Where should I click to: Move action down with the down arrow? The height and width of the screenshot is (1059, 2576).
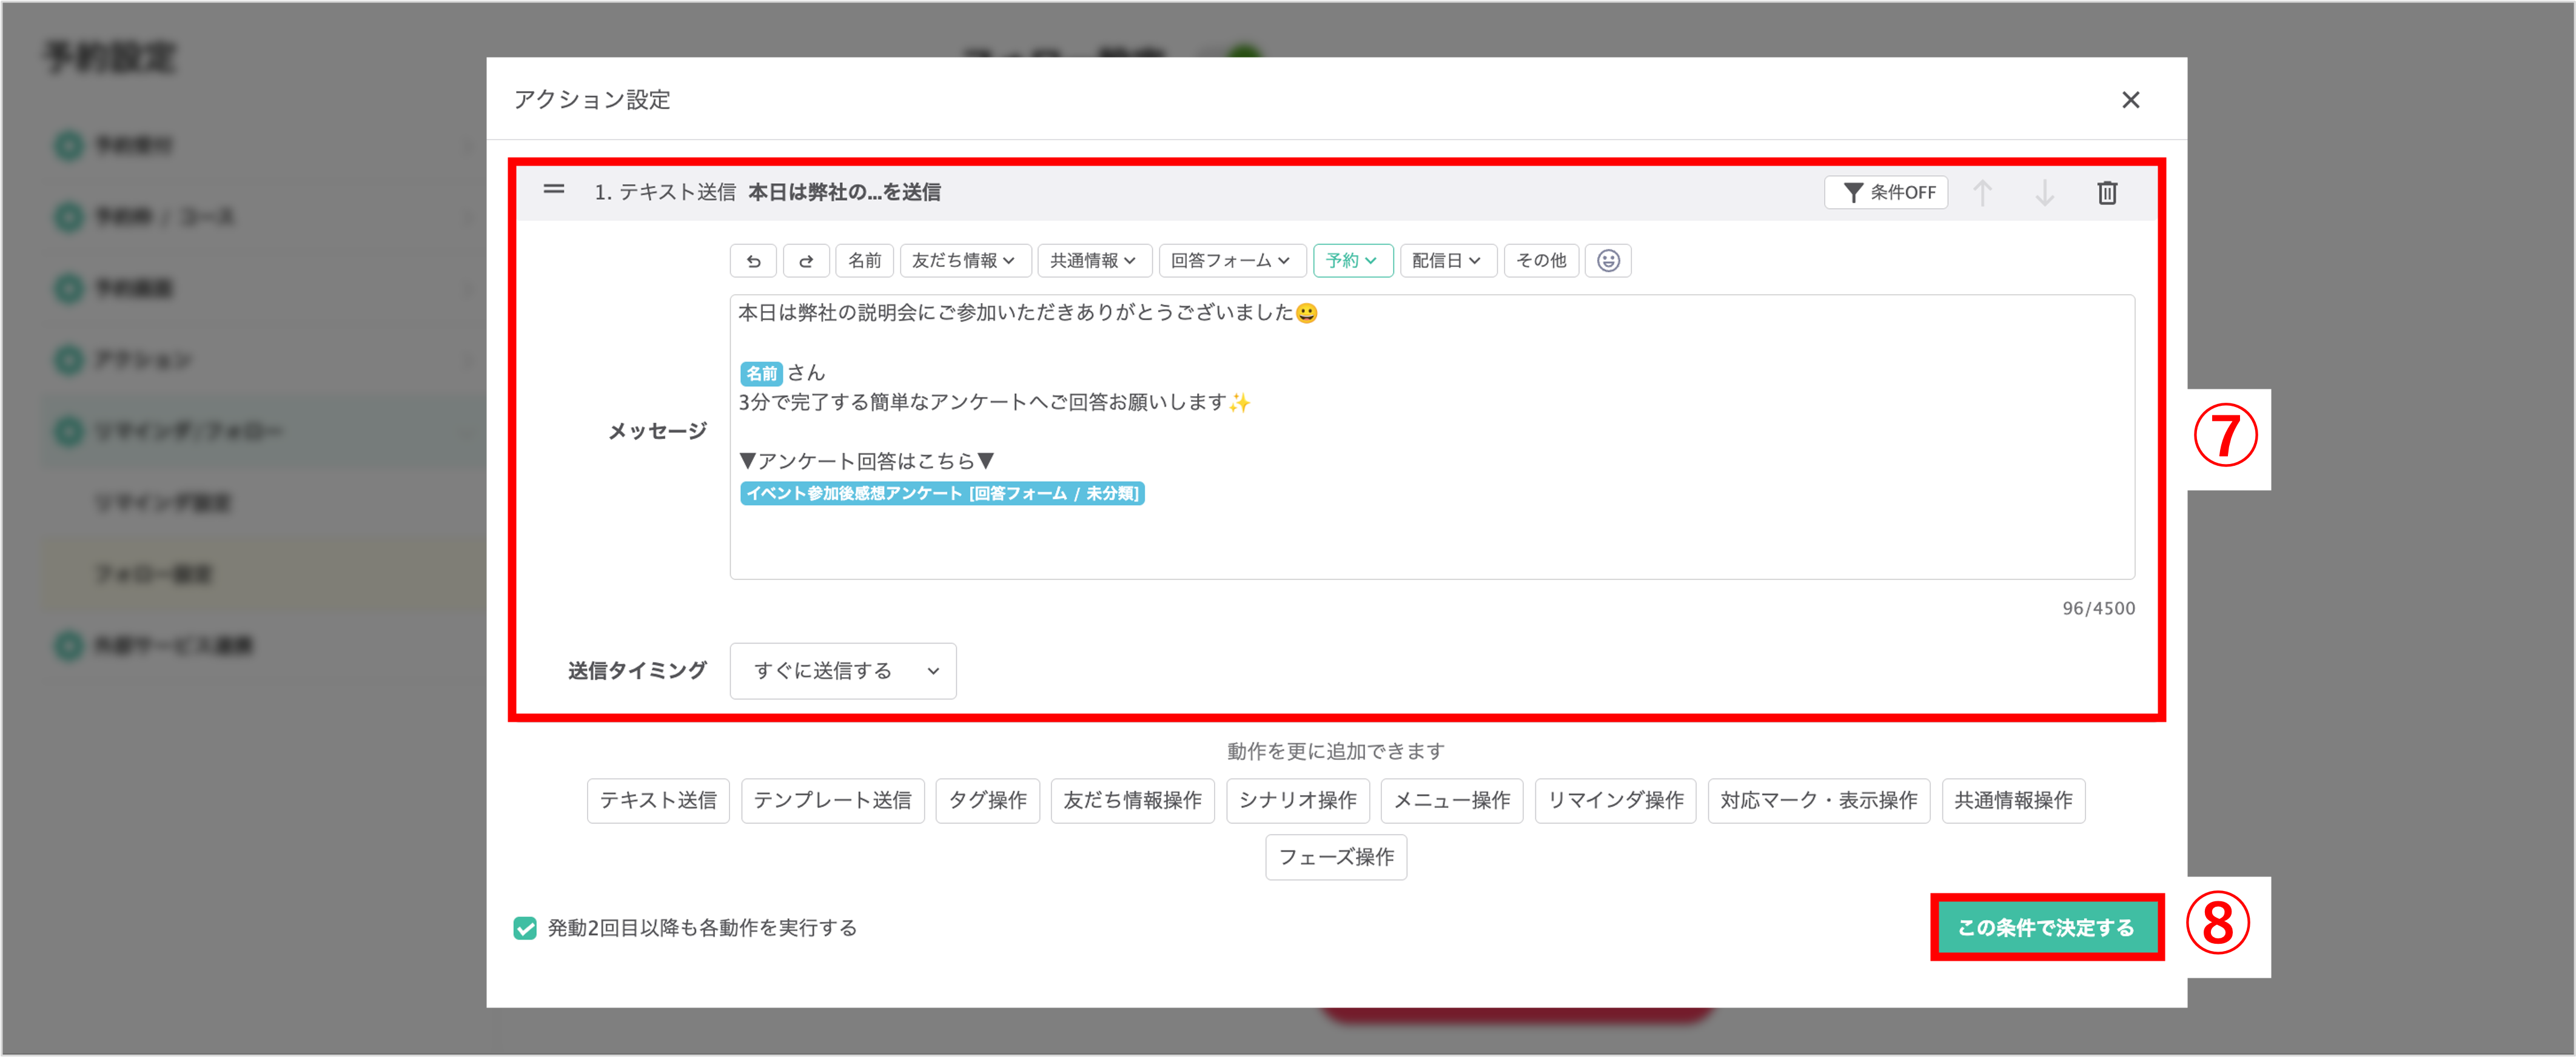2045,192
